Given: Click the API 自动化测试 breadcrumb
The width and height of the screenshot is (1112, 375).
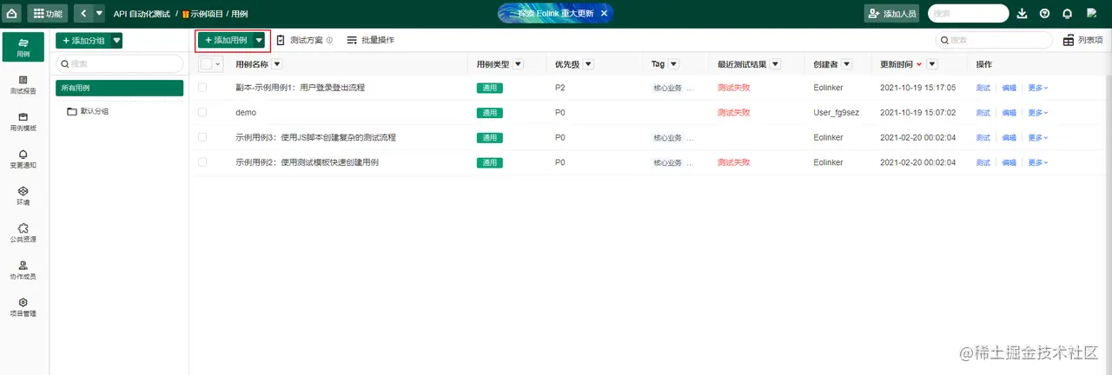Looking at the screenshot, I should [142, 14].
